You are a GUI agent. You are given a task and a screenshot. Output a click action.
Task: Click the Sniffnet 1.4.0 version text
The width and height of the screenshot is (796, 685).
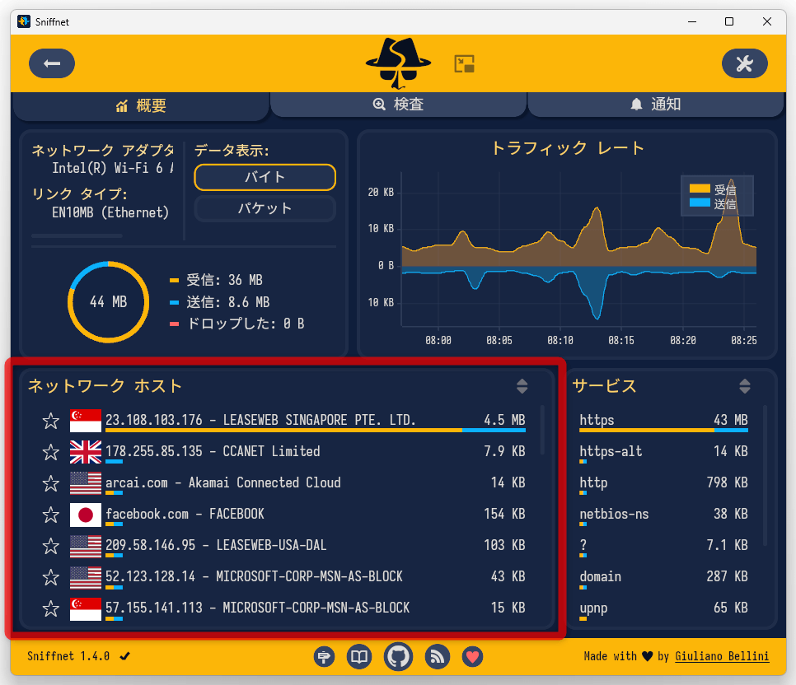[x=68, y=656]
